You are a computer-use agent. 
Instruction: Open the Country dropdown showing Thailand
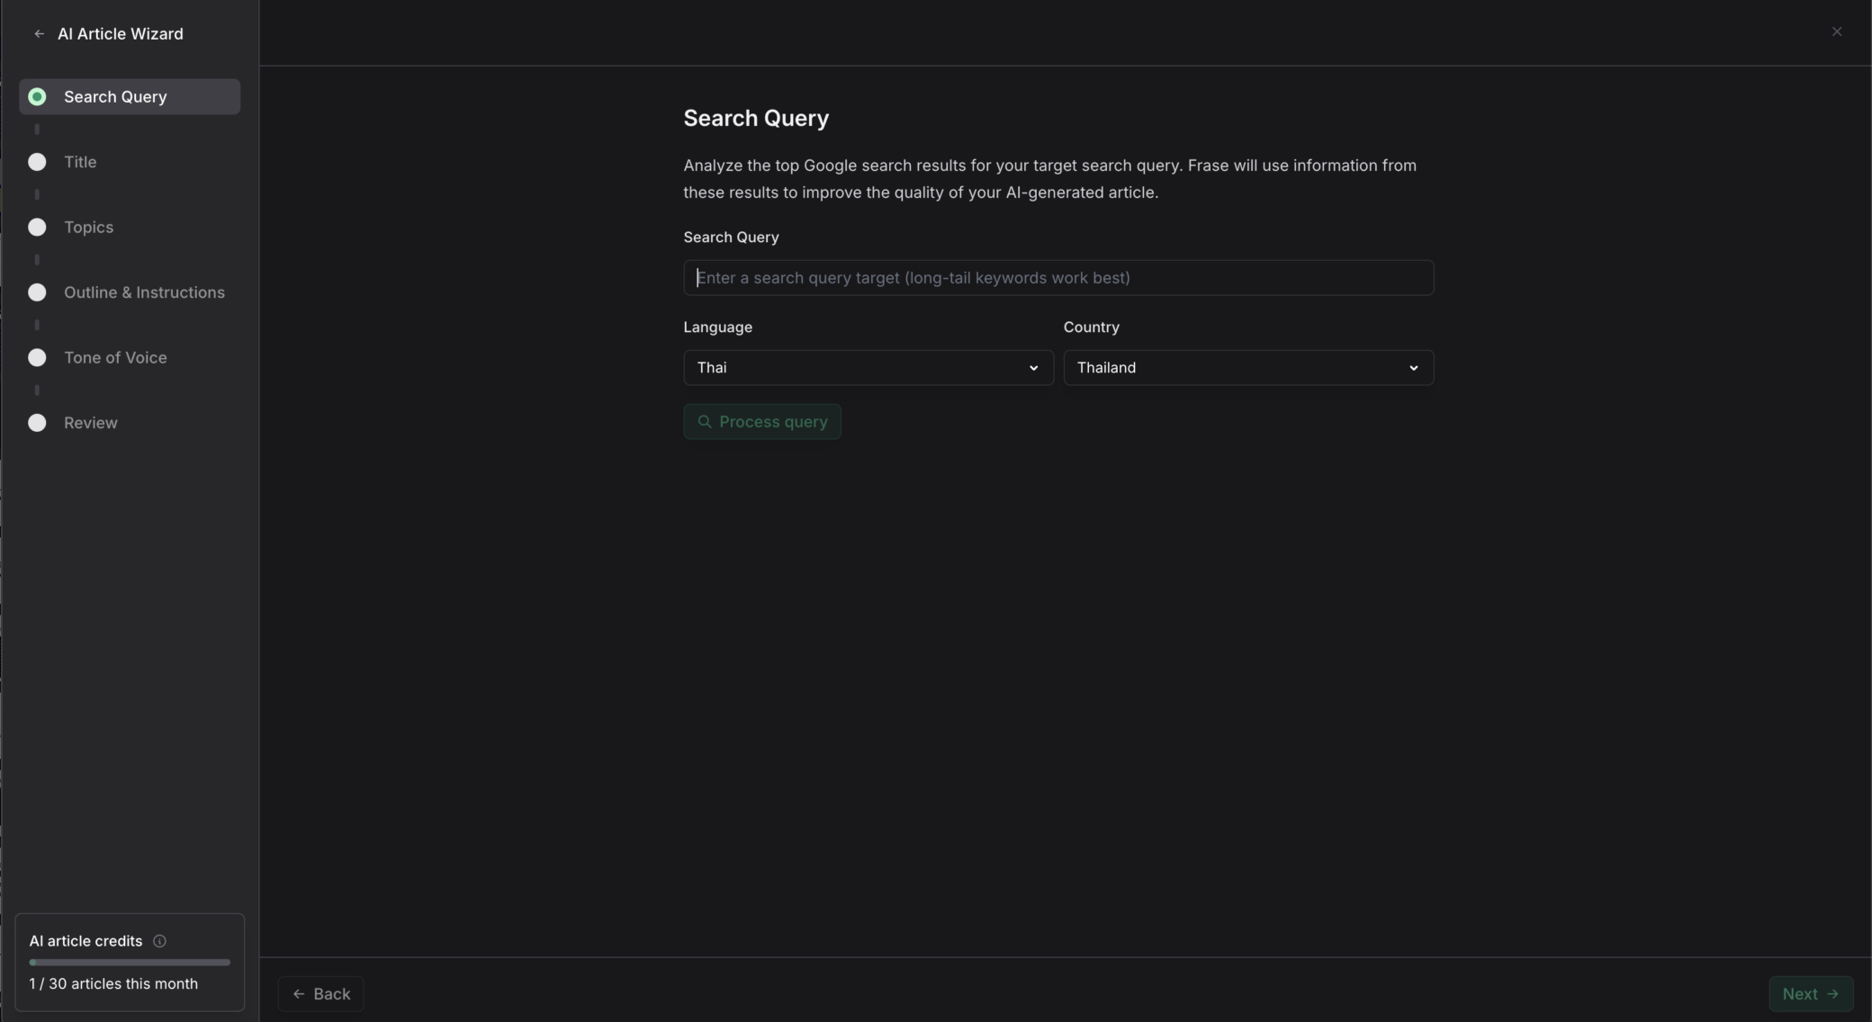[1248, 368]
